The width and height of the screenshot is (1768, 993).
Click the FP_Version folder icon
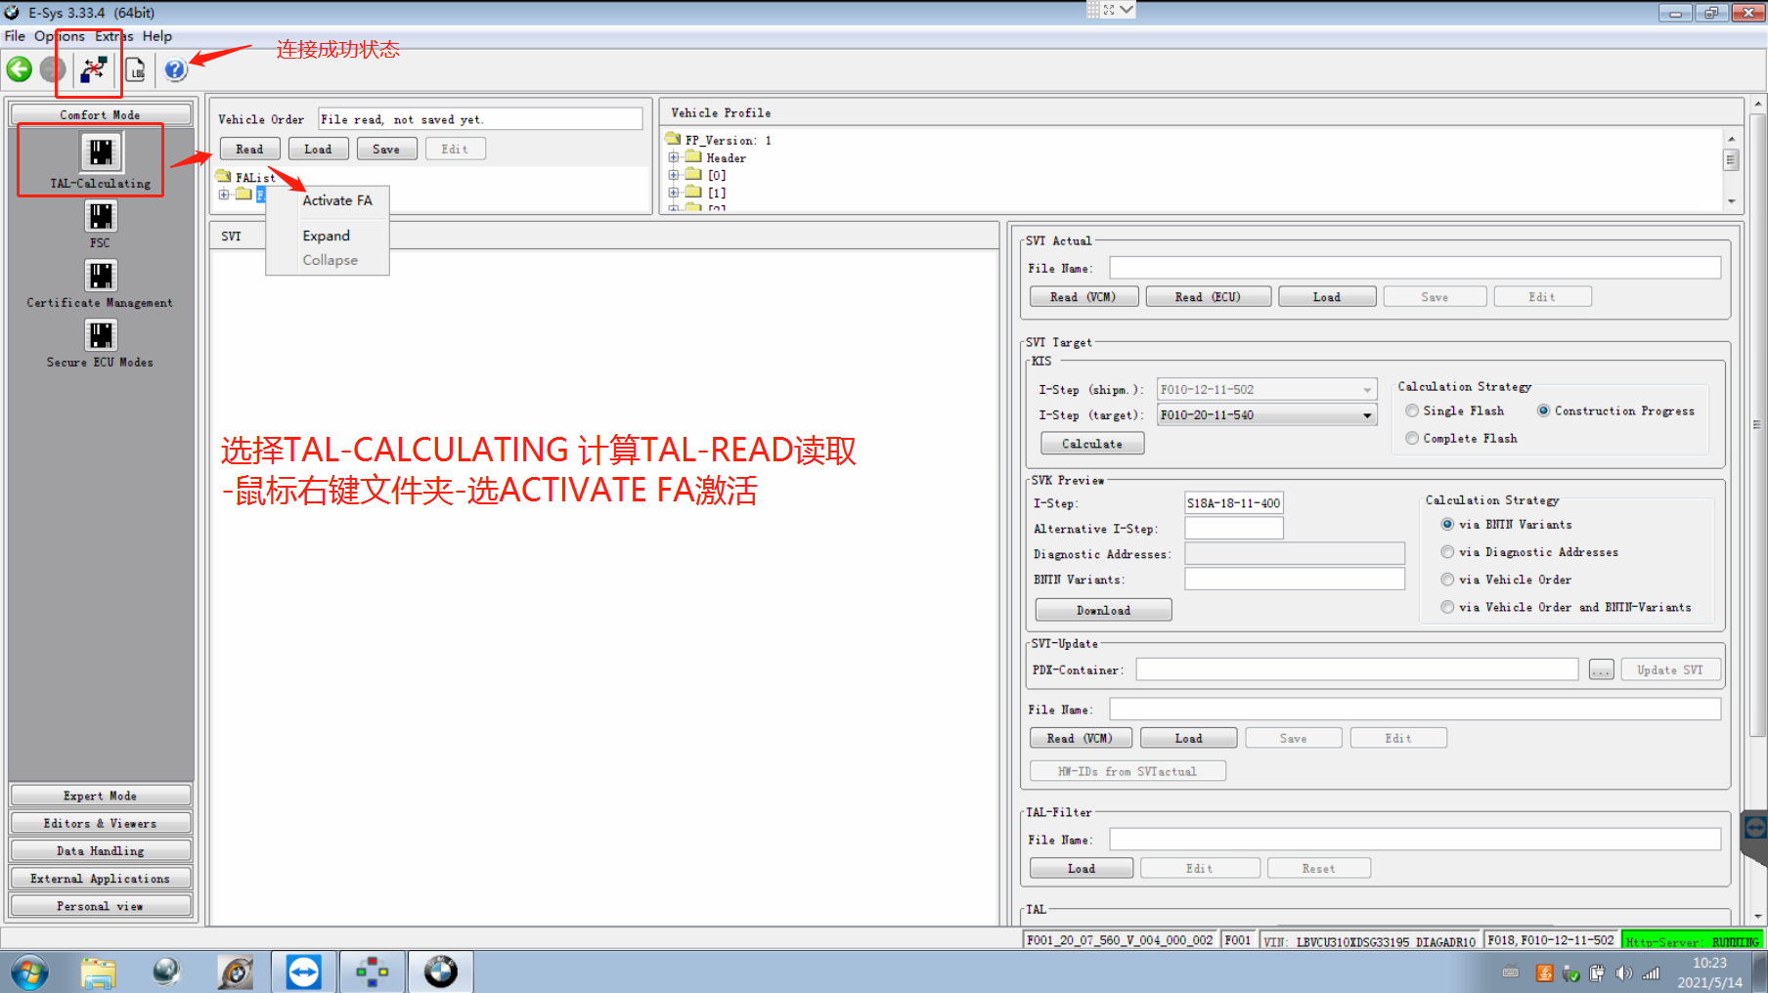[674, 140]
